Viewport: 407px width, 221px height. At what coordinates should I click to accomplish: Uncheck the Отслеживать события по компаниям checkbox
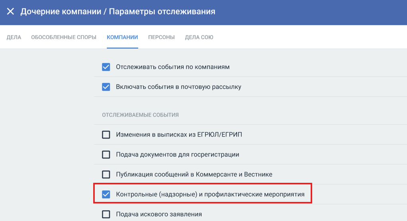[x=106, y=67]
